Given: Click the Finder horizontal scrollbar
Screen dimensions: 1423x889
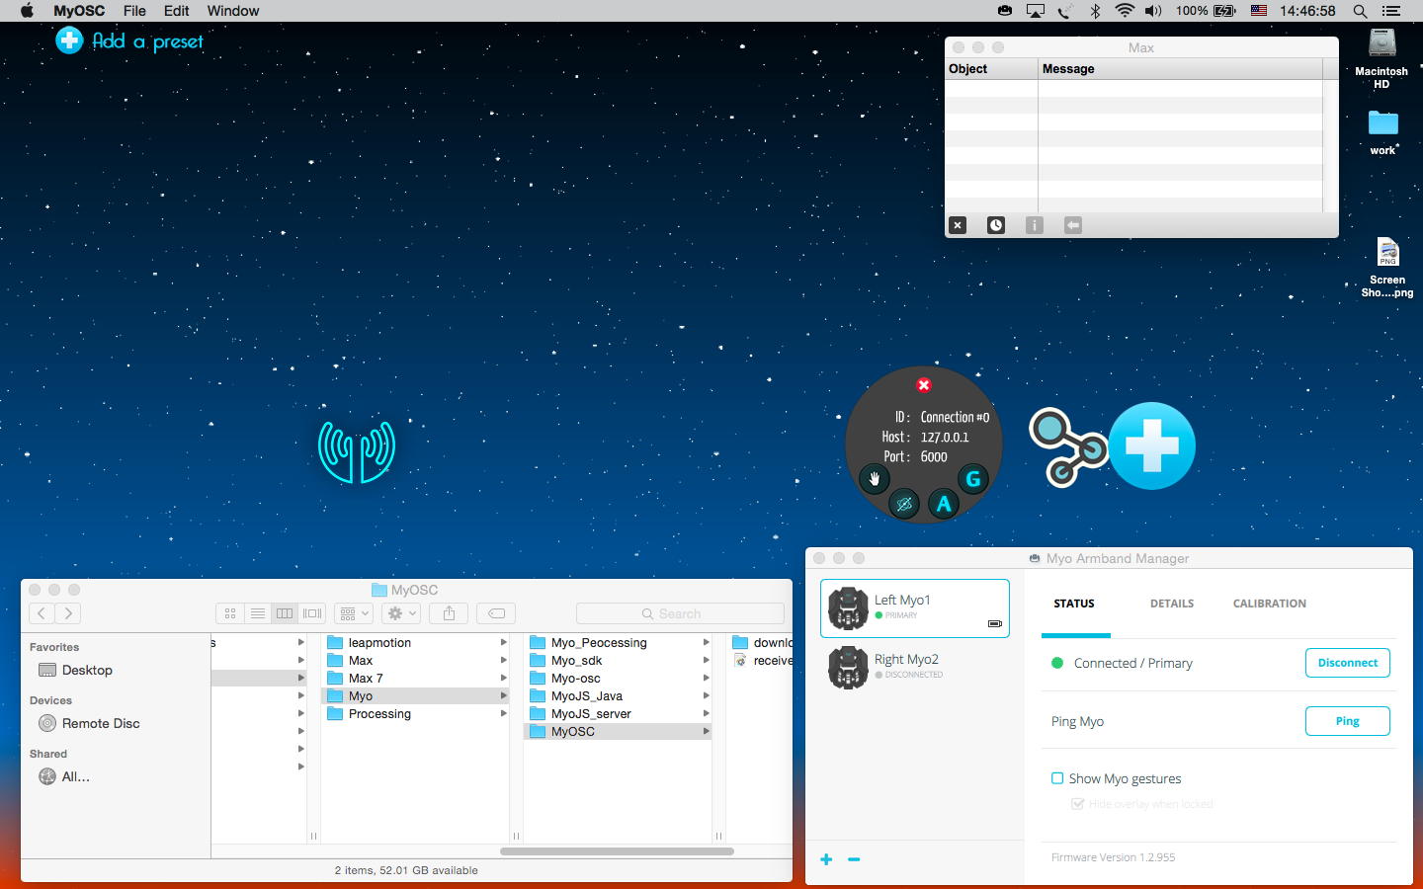Looking at the screenshot, I should click(x=617, y=850).
